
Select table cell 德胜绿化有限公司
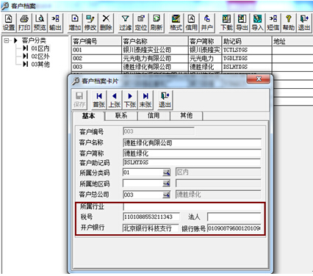tap(155, 67)
